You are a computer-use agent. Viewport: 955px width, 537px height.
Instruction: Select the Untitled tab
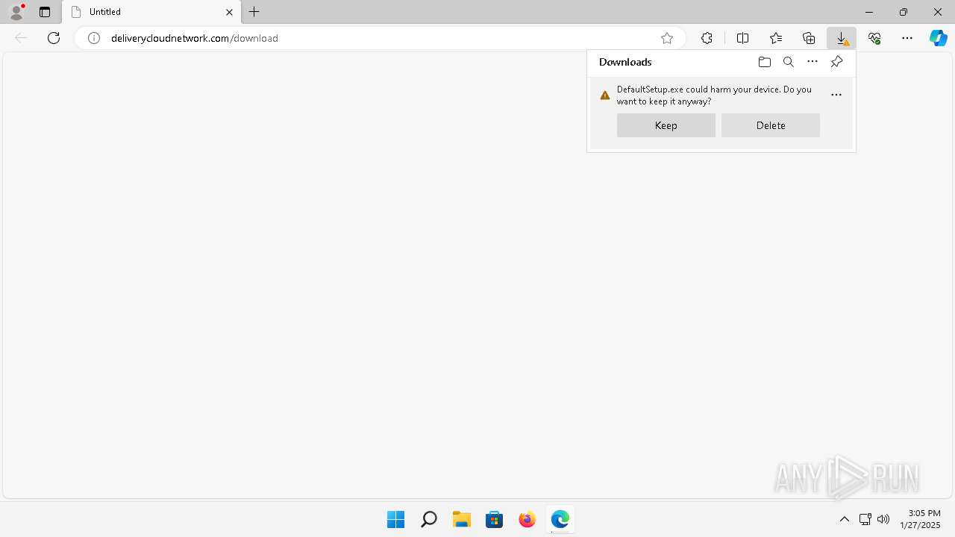coord(153,12)
